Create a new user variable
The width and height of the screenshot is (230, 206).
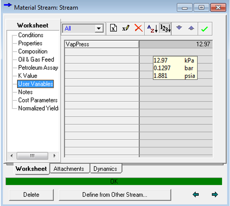[113, 28]
